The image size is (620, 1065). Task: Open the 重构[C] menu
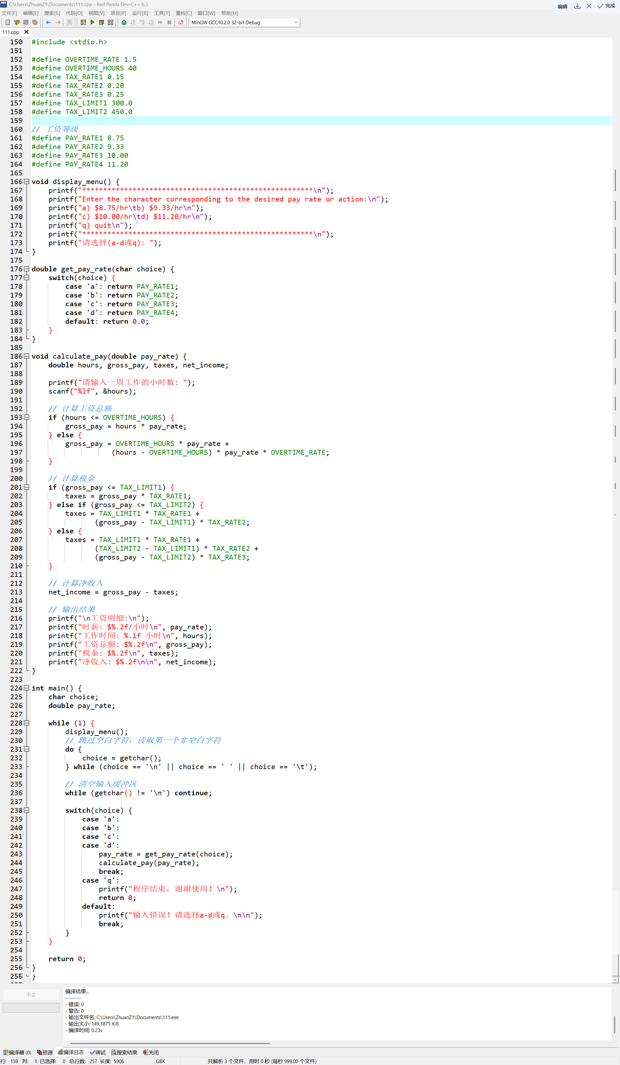pos(184,13)
